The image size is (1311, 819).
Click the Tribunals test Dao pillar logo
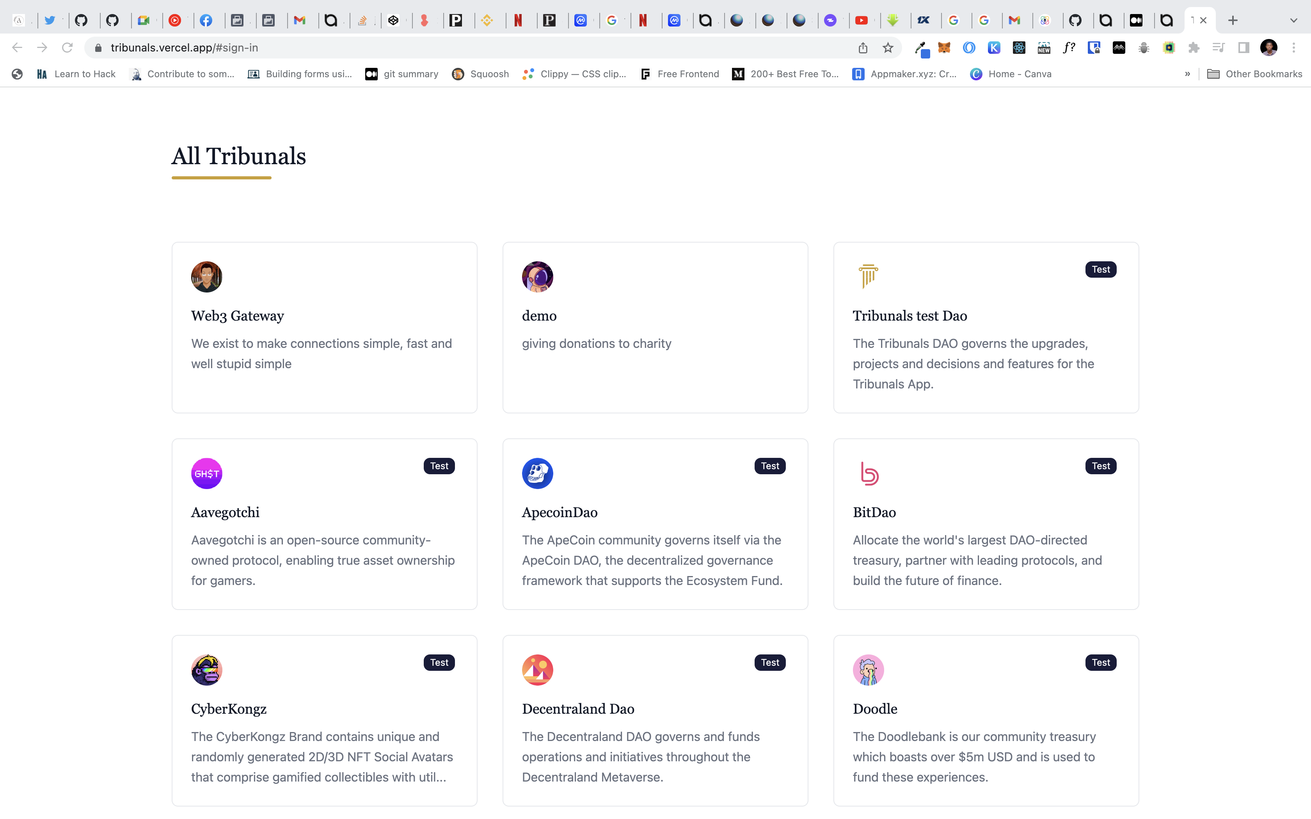(x=869, y=277)
